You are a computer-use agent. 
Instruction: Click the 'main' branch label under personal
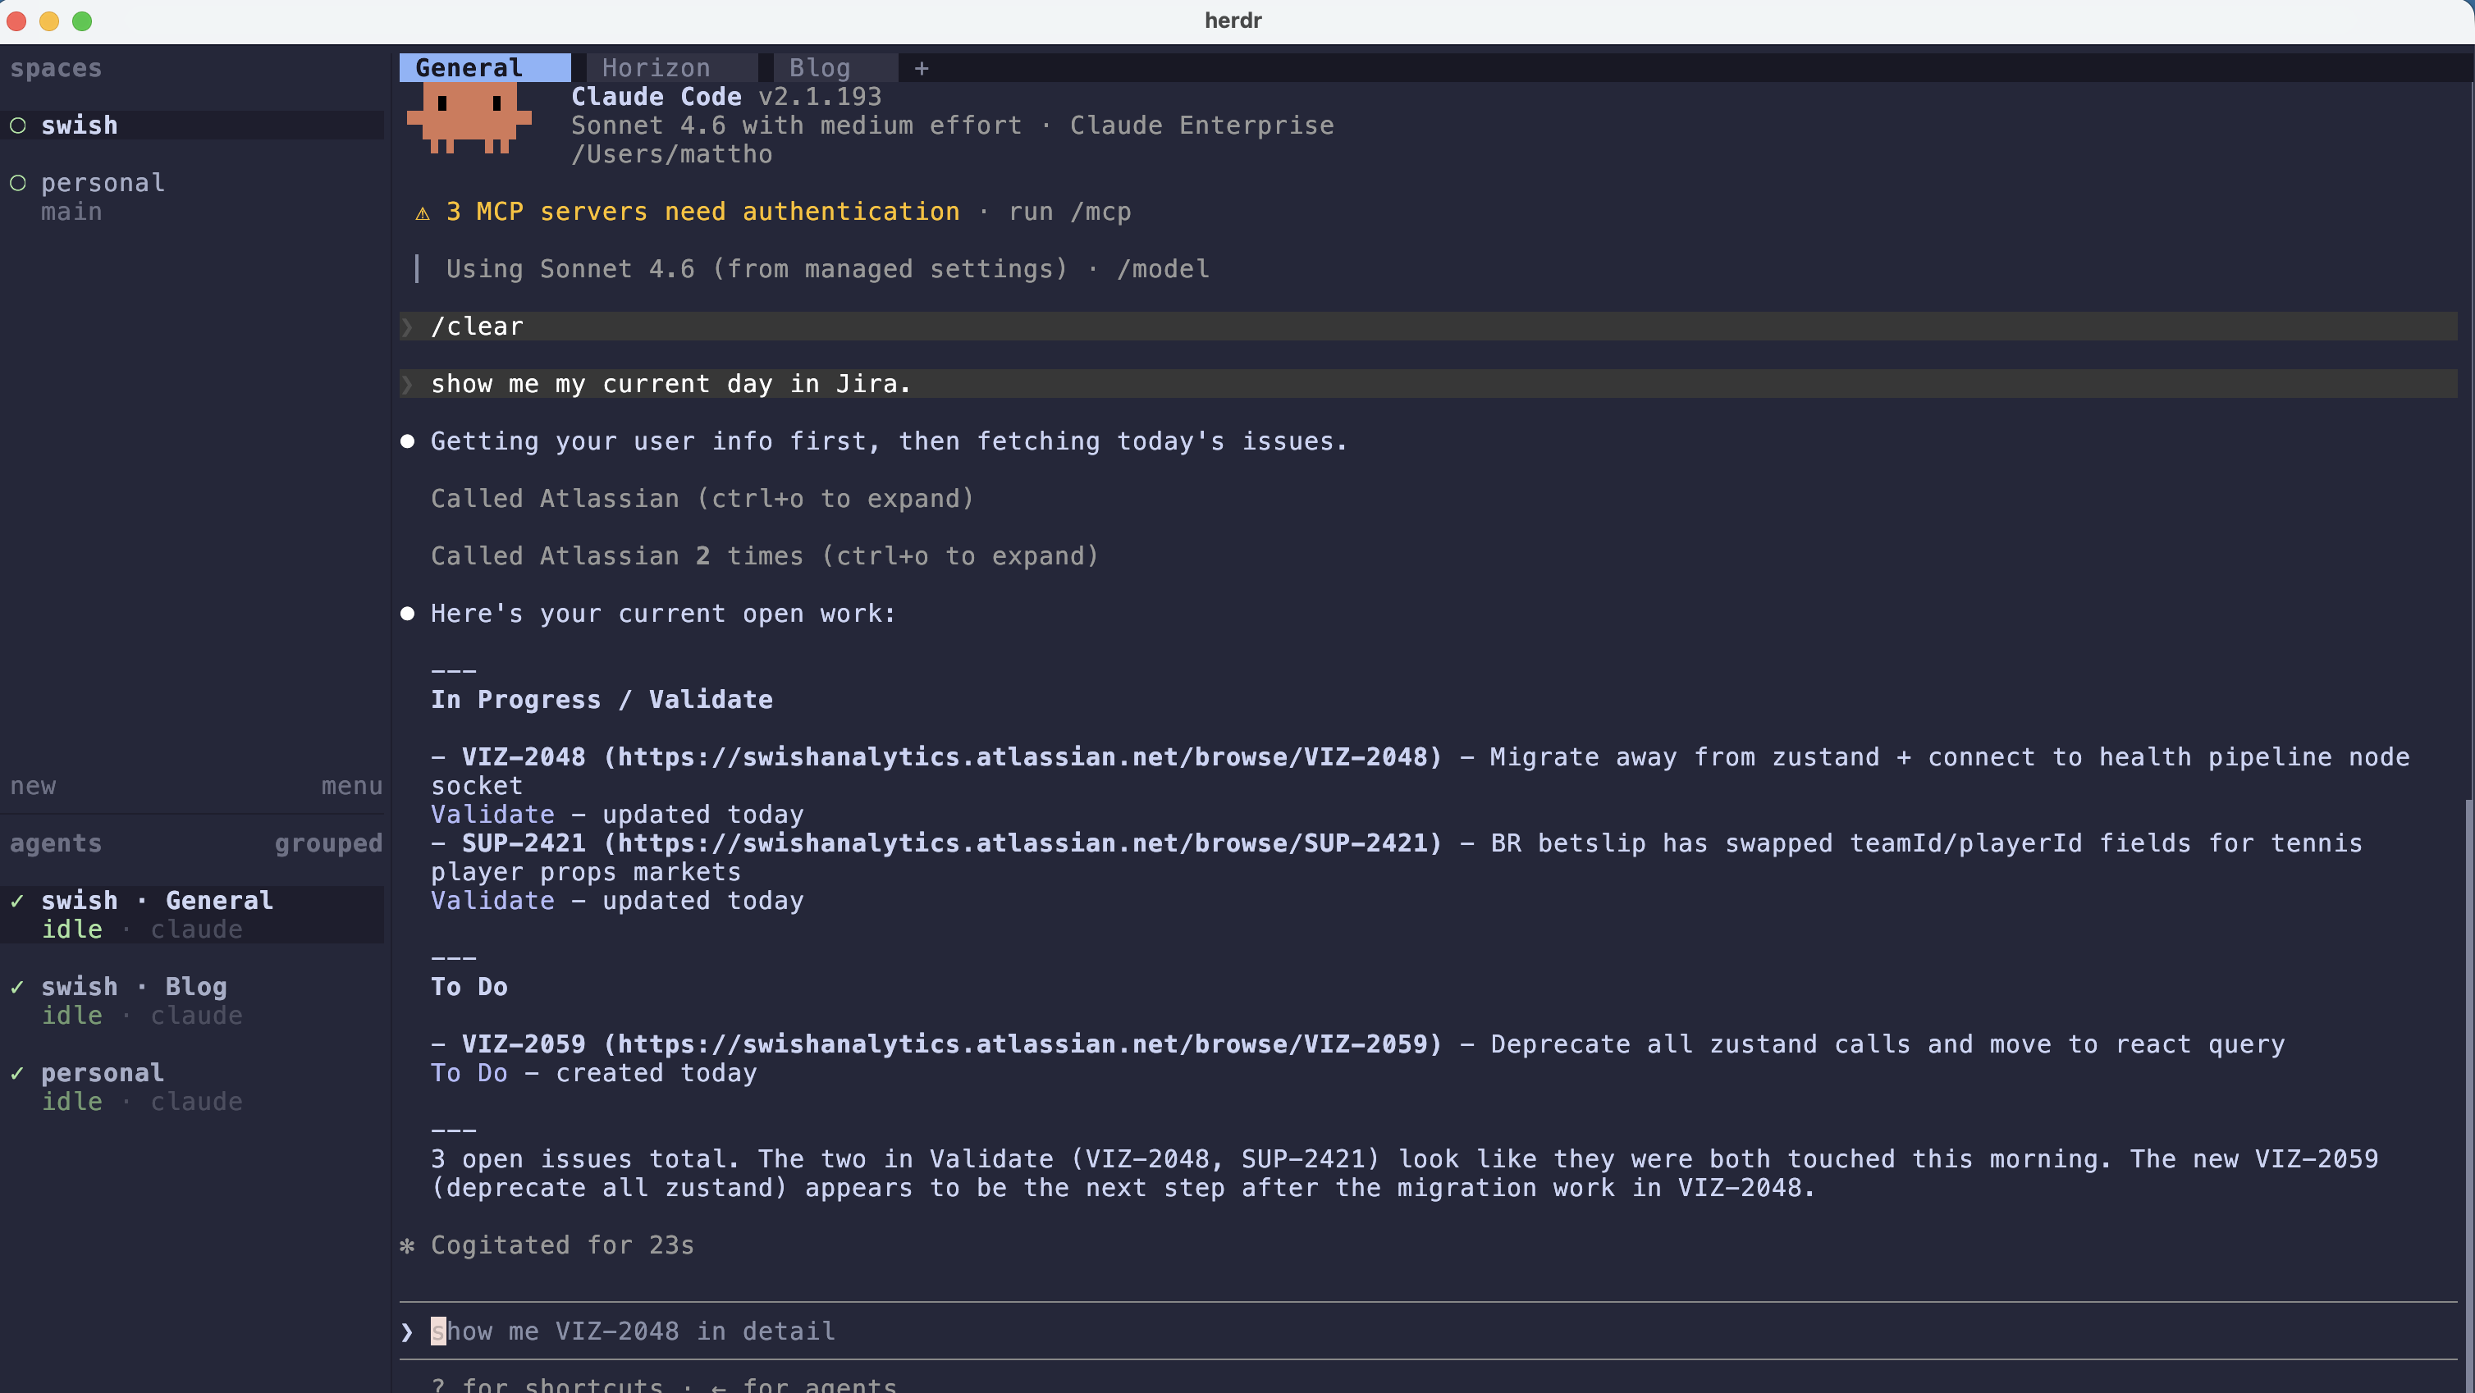(x=71, y=212)
